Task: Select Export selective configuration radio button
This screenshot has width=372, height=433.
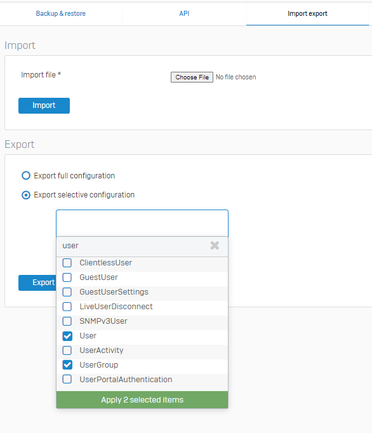Action: tap(26, 195)
